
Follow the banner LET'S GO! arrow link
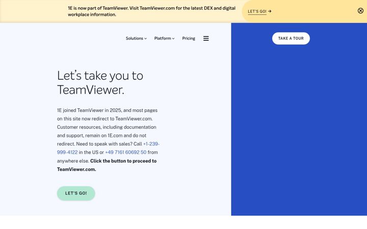click(x=259, y=11)
